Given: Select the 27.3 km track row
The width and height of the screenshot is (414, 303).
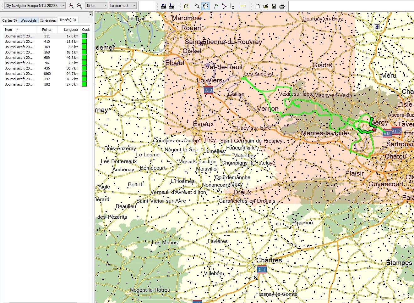Looking at the screenshot, I should 46,84.
